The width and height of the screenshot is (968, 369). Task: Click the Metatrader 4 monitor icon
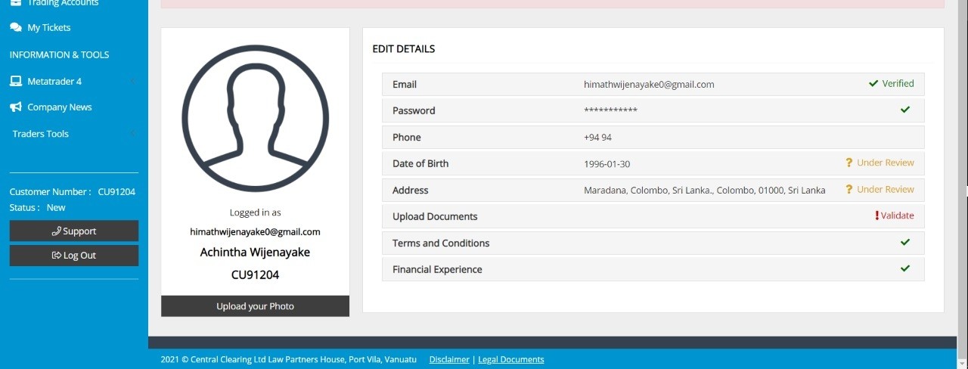(x=16, y=81)
